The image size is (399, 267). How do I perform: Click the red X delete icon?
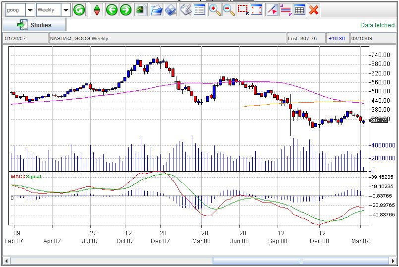313,10
